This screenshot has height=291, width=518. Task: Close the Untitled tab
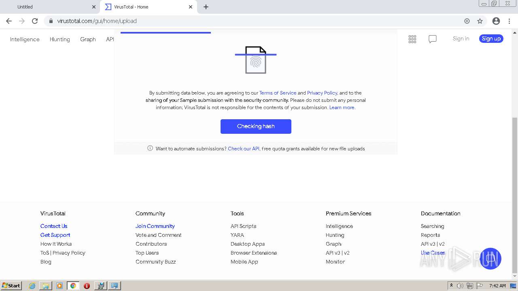[94, 7]
